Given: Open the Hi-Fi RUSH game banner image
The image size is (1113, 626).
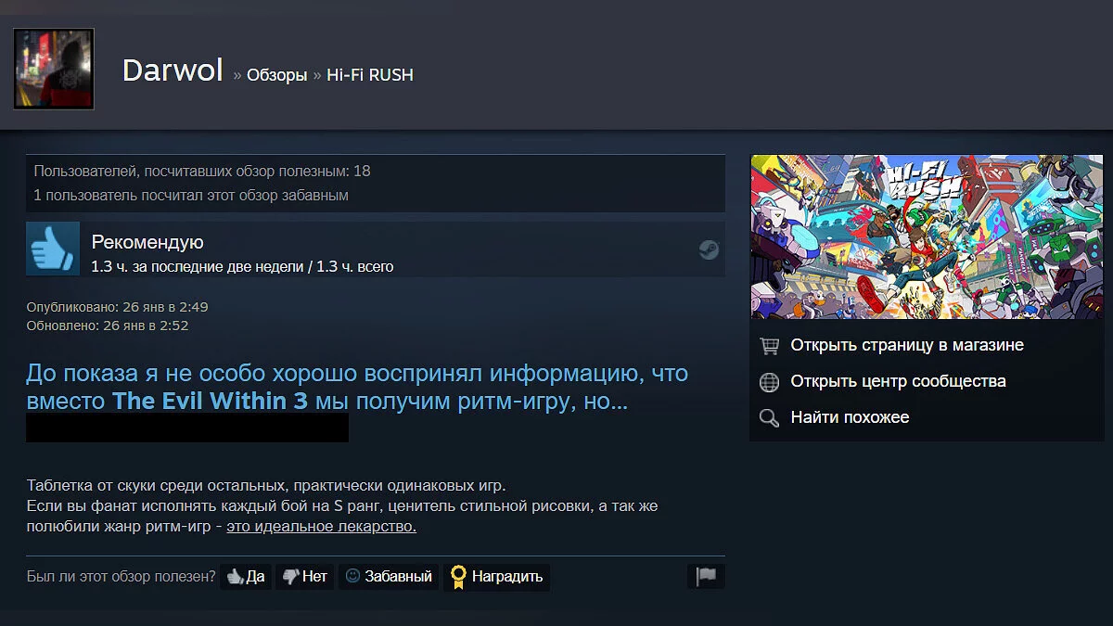Looking at the screenshot, I should tap(927, 236).
